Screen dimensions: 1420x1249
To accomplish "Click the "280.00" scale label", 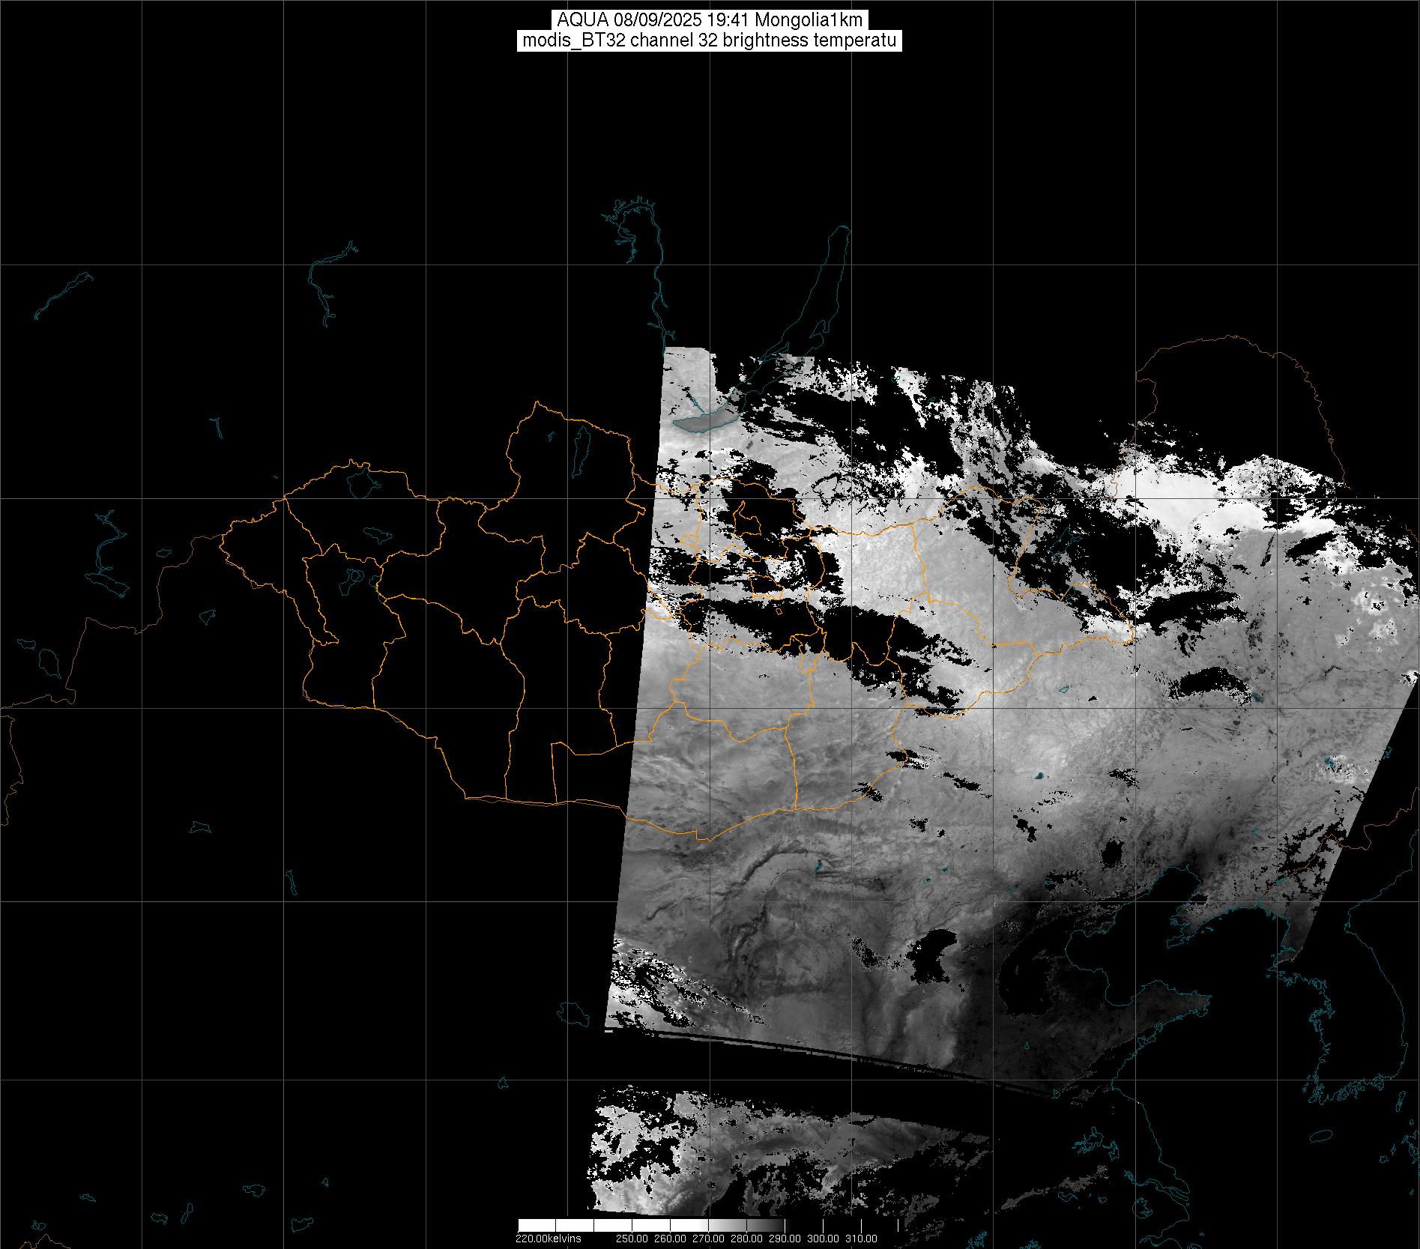I will point(746,1239).
